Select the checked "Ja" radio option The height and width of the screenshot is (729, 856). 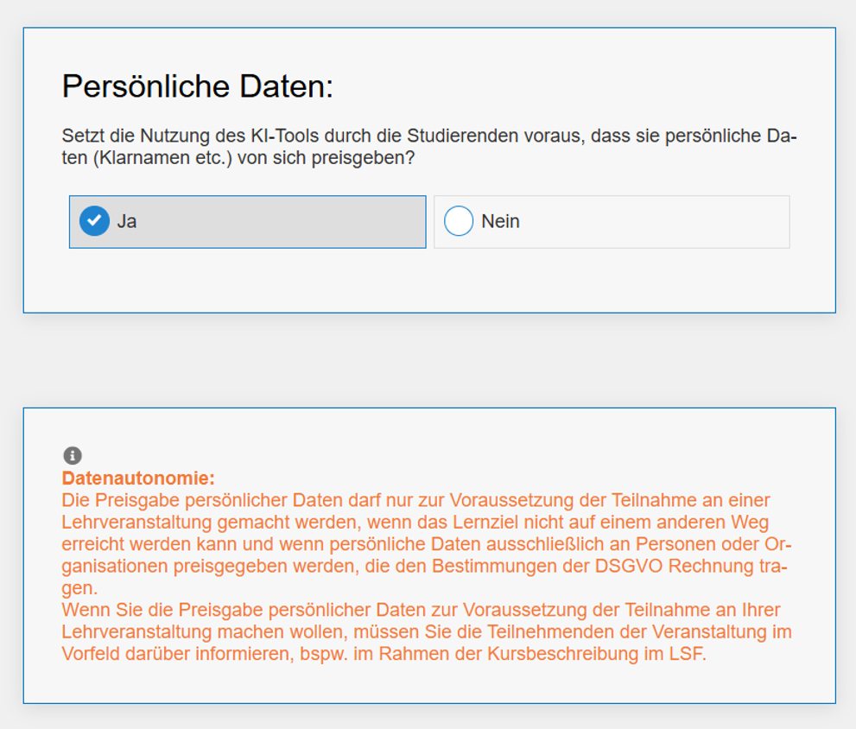point(247,222)
